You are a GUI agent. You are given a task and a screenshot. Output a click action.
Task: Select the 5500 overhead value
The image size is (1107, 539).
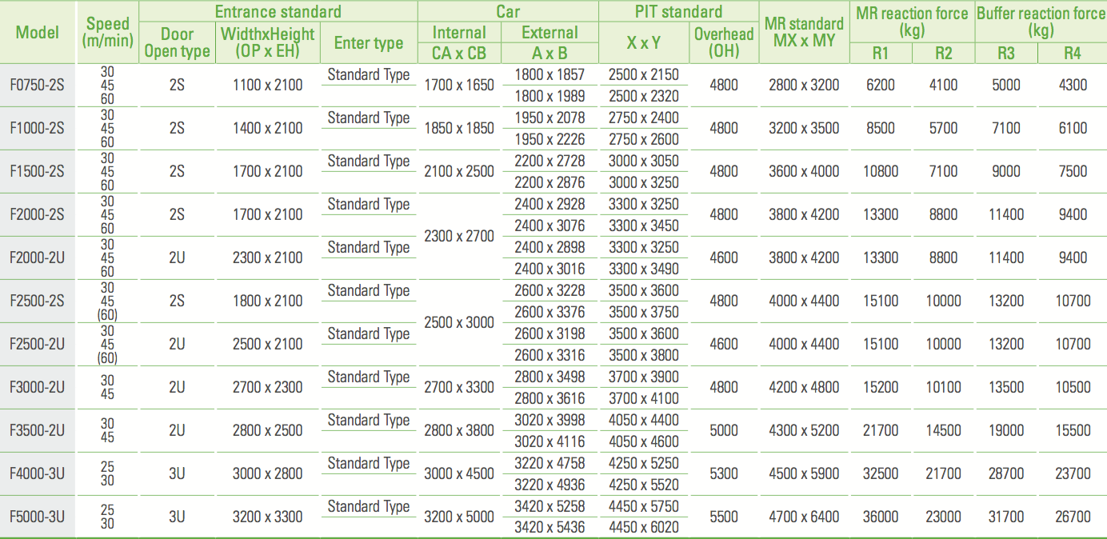pos(723,517)
